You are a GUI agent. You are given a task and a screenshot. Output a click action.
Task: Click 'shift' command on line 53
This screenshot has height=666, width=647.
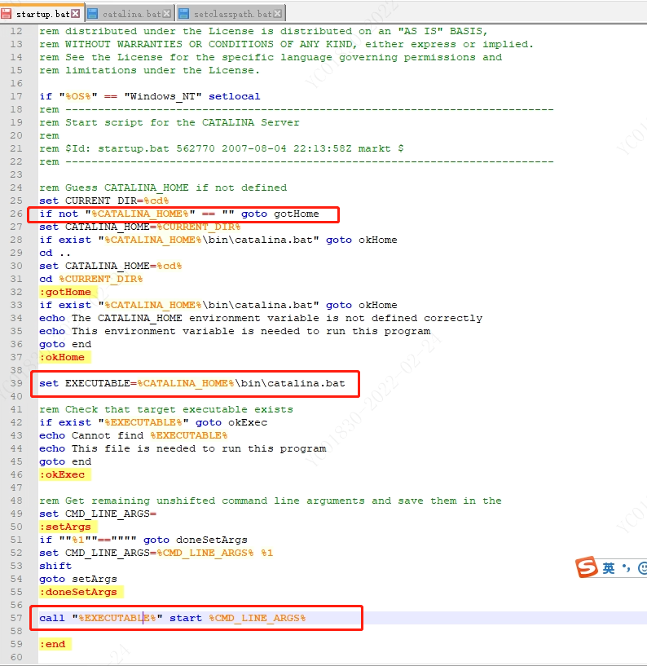pyautogui.click(x=55, y=567)
